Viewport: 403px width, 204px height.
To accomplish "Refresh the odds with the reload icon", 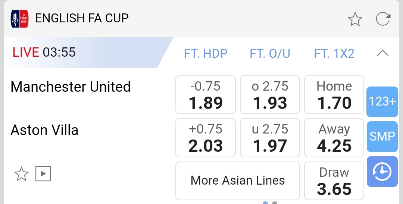I will [x=383, y=19].
